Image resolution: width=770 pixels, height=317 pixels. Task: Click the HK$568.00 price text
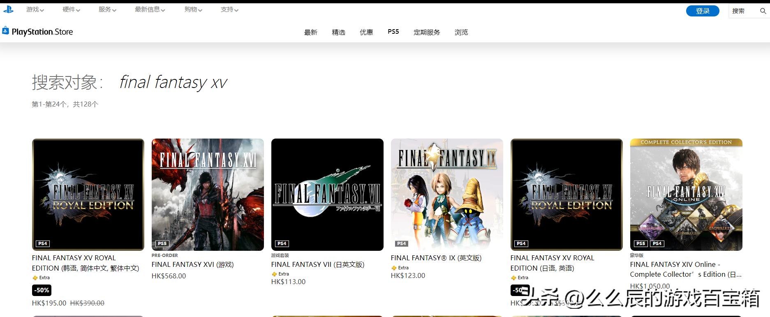pos(169,276)
